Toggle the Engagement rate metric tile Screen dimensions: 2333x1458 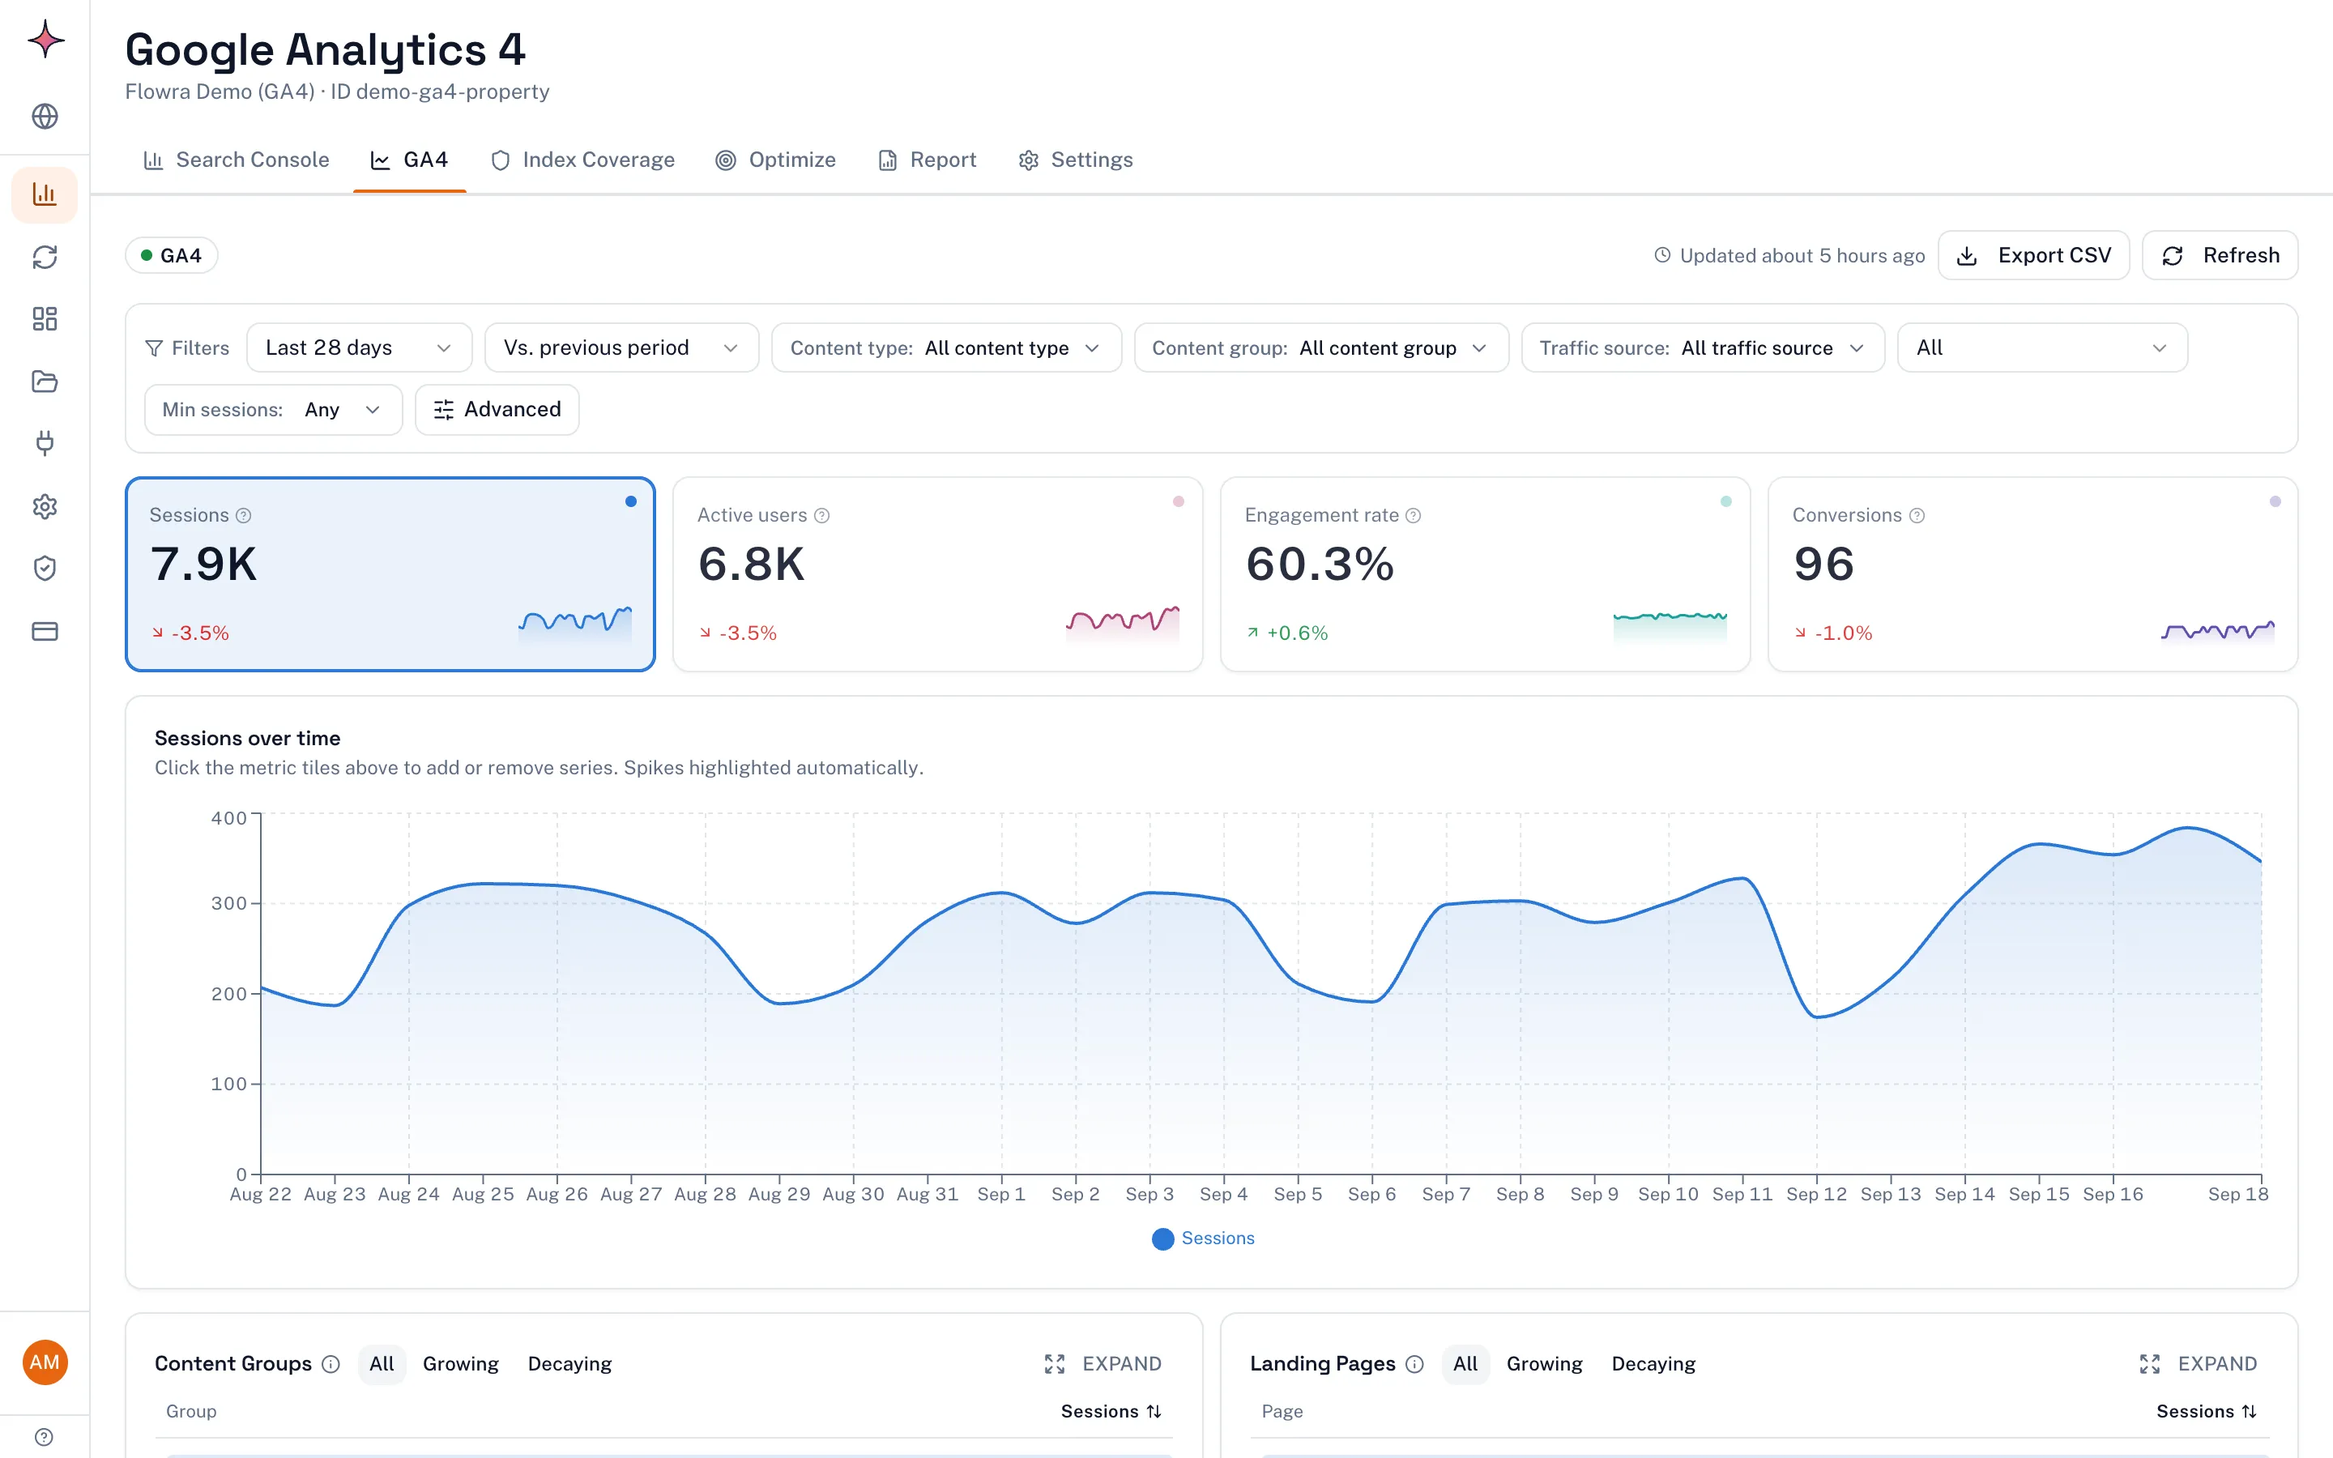point(1485,575)
